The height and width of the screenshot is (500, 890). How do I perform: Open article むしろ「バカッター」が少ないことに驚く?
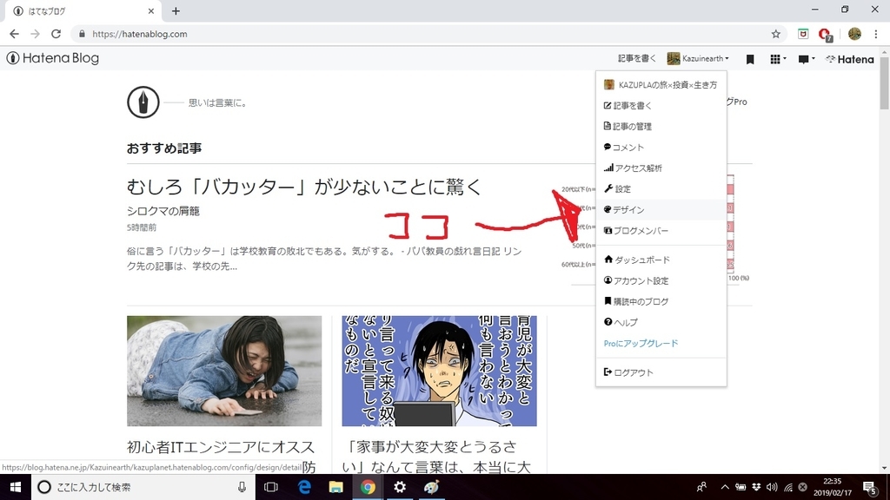pyautogui.click(x=304, y=187)
